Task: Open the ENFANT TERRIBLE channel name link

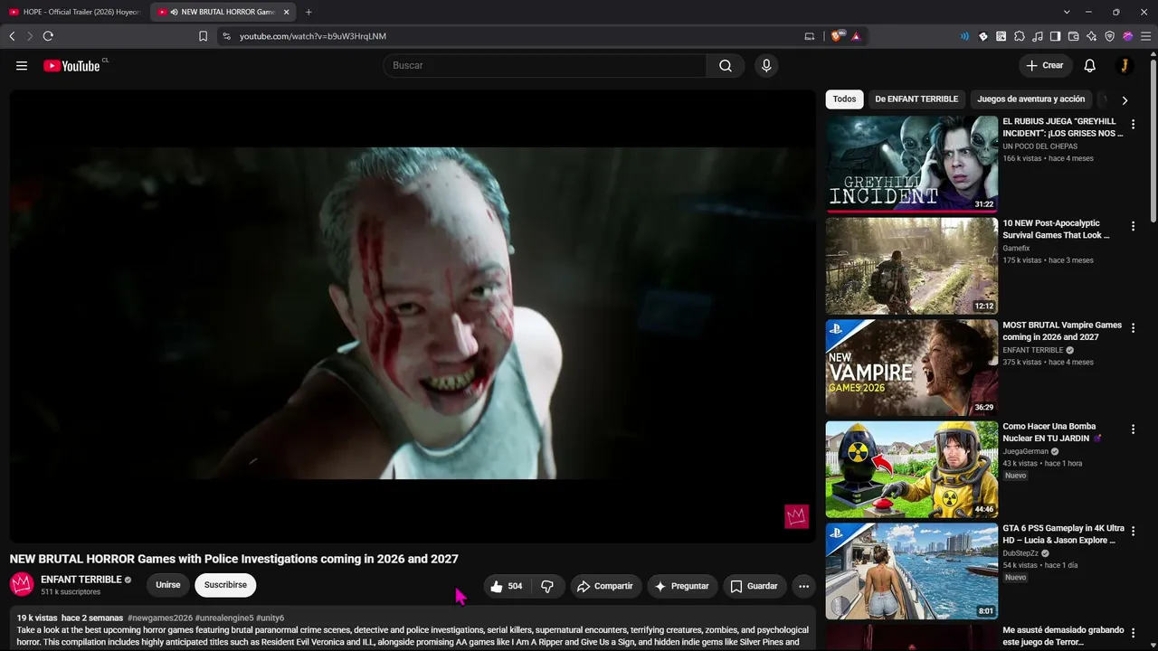Action: pyautogui.click(x=81, y=580)
